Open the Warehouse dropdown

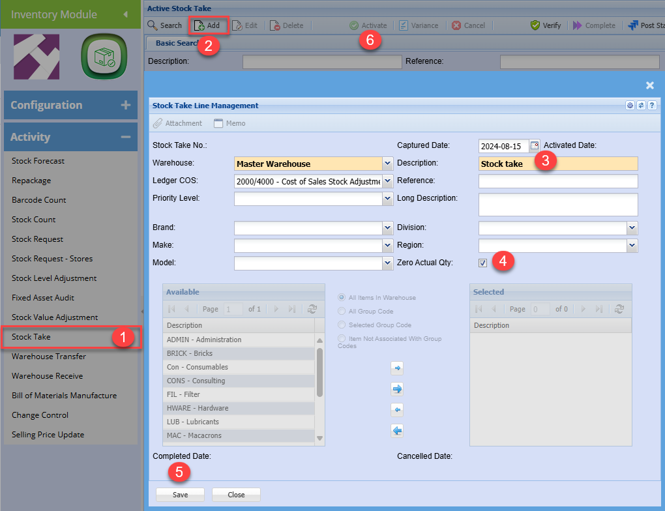(x=387, y=164)
